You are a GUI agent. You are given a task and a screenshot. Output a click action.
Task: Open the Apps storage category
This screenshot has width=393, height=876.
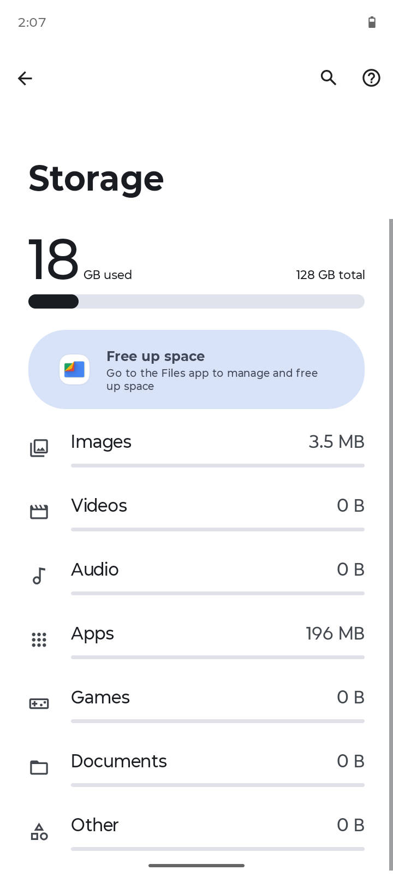coord(196,640)
